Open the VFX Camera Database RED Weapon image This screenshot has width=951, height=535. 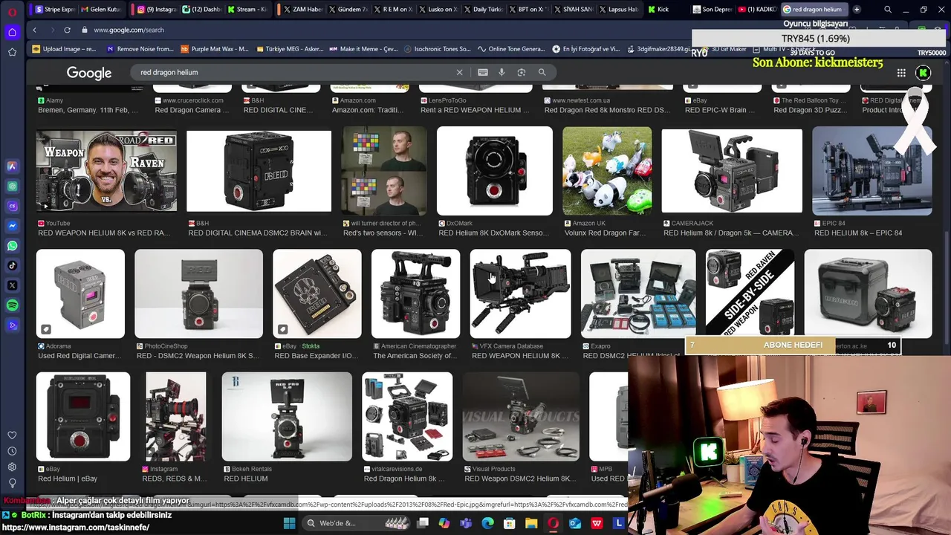click(x=520, y=294)
